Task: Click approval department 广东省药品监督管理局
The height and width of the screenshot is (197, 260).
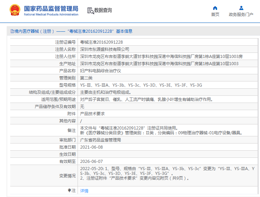Action: click(100, 140)
